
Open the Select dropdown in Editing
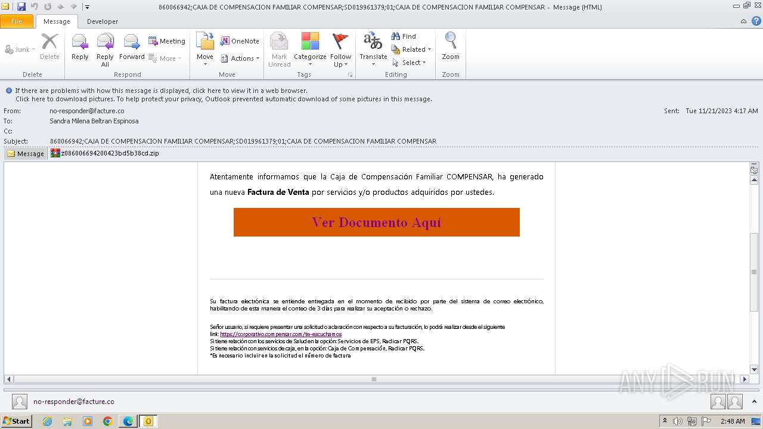pos(409,63)
